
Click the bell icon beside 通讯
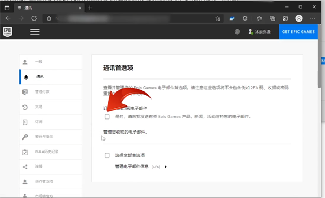click(x=26, y=77)
